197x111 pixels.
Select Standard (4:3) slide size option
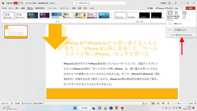click(x=181, y=24)
